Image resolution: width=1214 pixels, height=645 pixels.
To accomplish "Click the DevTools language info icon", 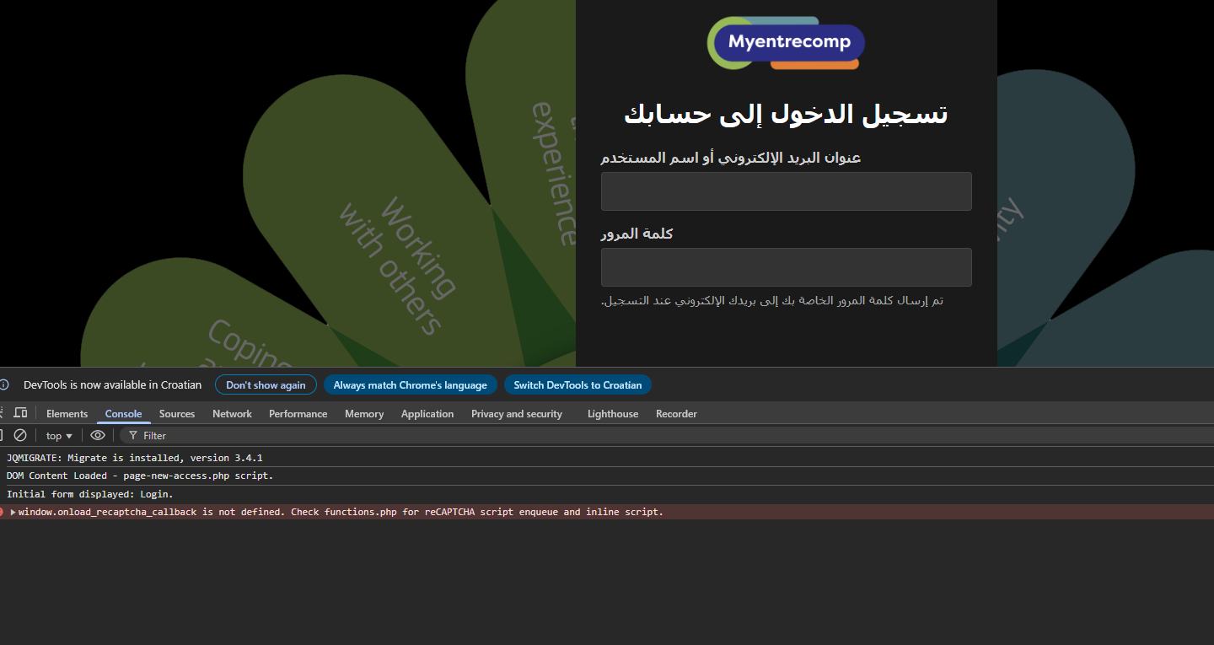I will (3, 384).
